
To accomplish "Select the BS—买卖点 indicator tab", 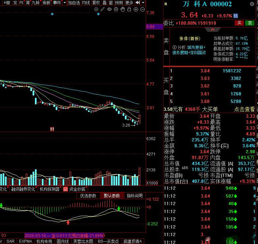I will pyautogui.click(x=108, y=241).
